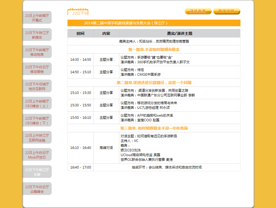Click the 高峰对话 content cell
The width and height of the screenshot is (276, 208).
(106, 148)
